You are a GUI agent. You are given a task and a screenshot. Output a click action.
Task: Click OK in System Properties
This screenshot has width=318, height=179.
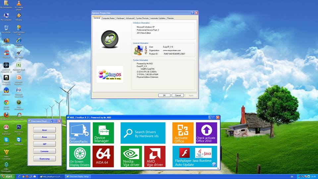[x=164, y=95]
